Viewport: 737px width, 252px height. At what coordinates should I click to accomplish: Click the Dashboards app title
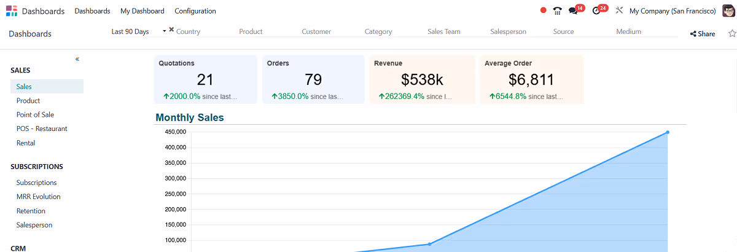coord(43,11)
